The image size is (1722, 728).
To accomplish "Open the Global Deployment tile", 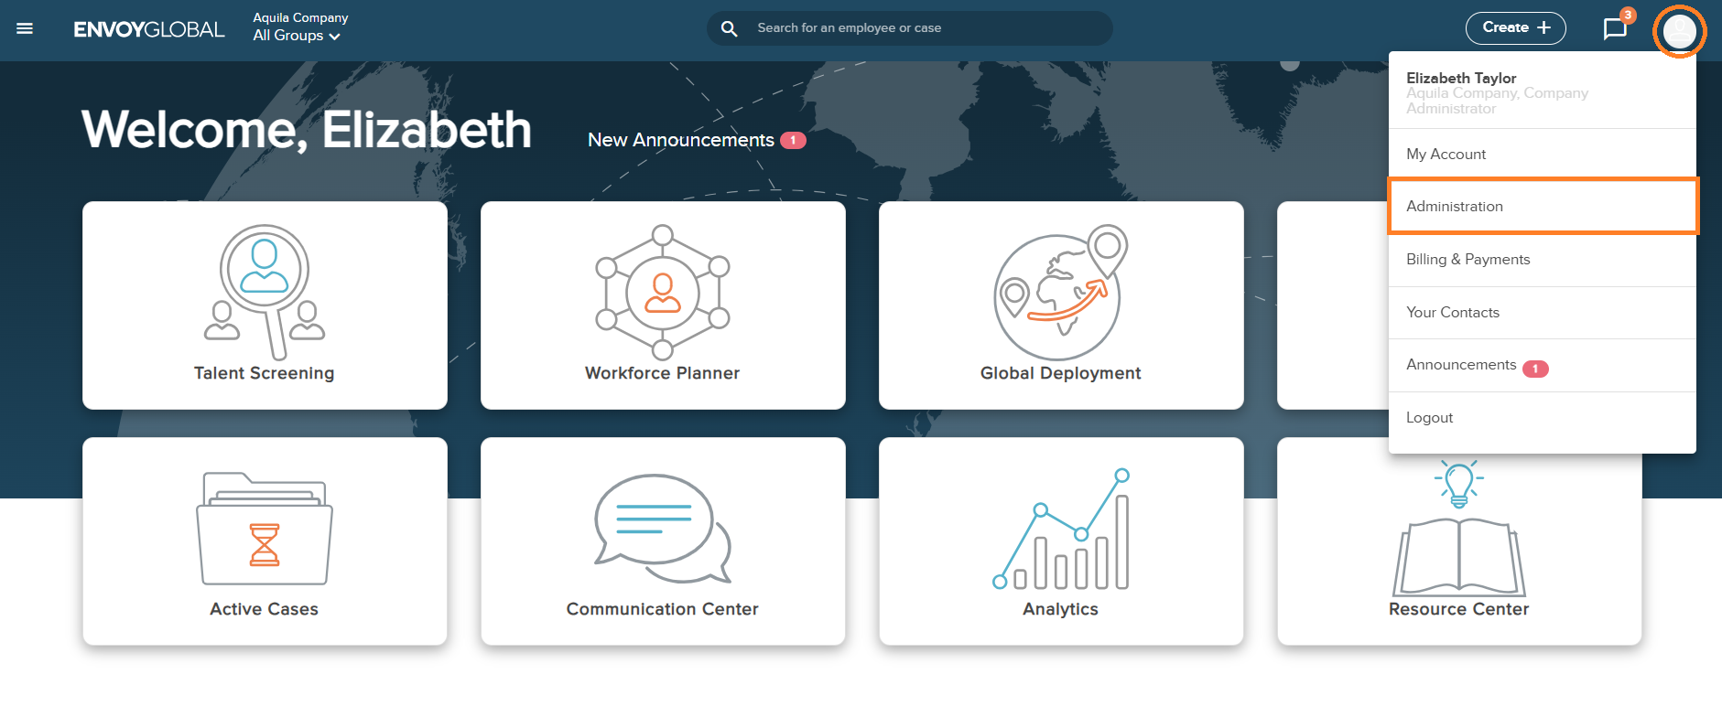I will click(1060, 305).
